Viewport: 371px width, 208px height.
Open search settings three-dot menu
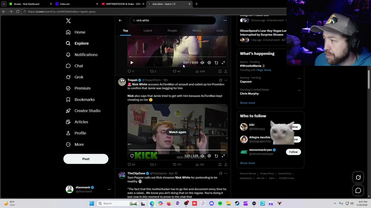pos(225,20)
